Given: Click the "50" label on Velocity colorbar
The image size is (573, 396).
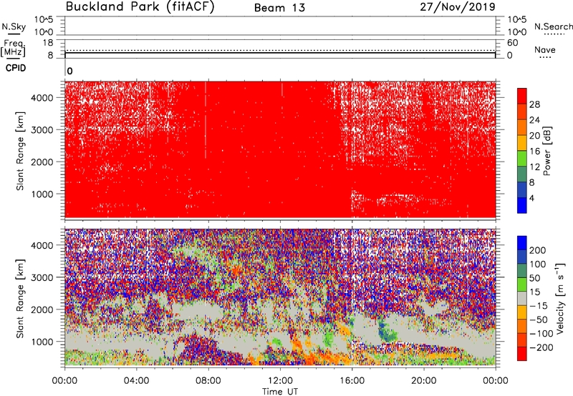Looking at the screenshot, I should [535, 278].
